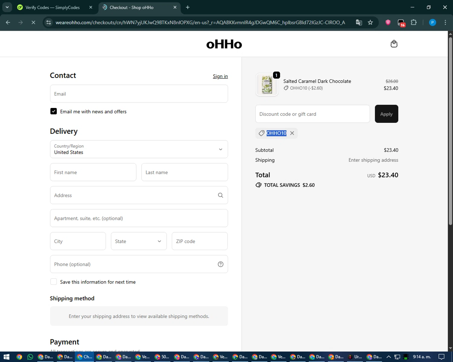Stop page loading with the X button
The image size is (453, 362).
click(33, 22)
